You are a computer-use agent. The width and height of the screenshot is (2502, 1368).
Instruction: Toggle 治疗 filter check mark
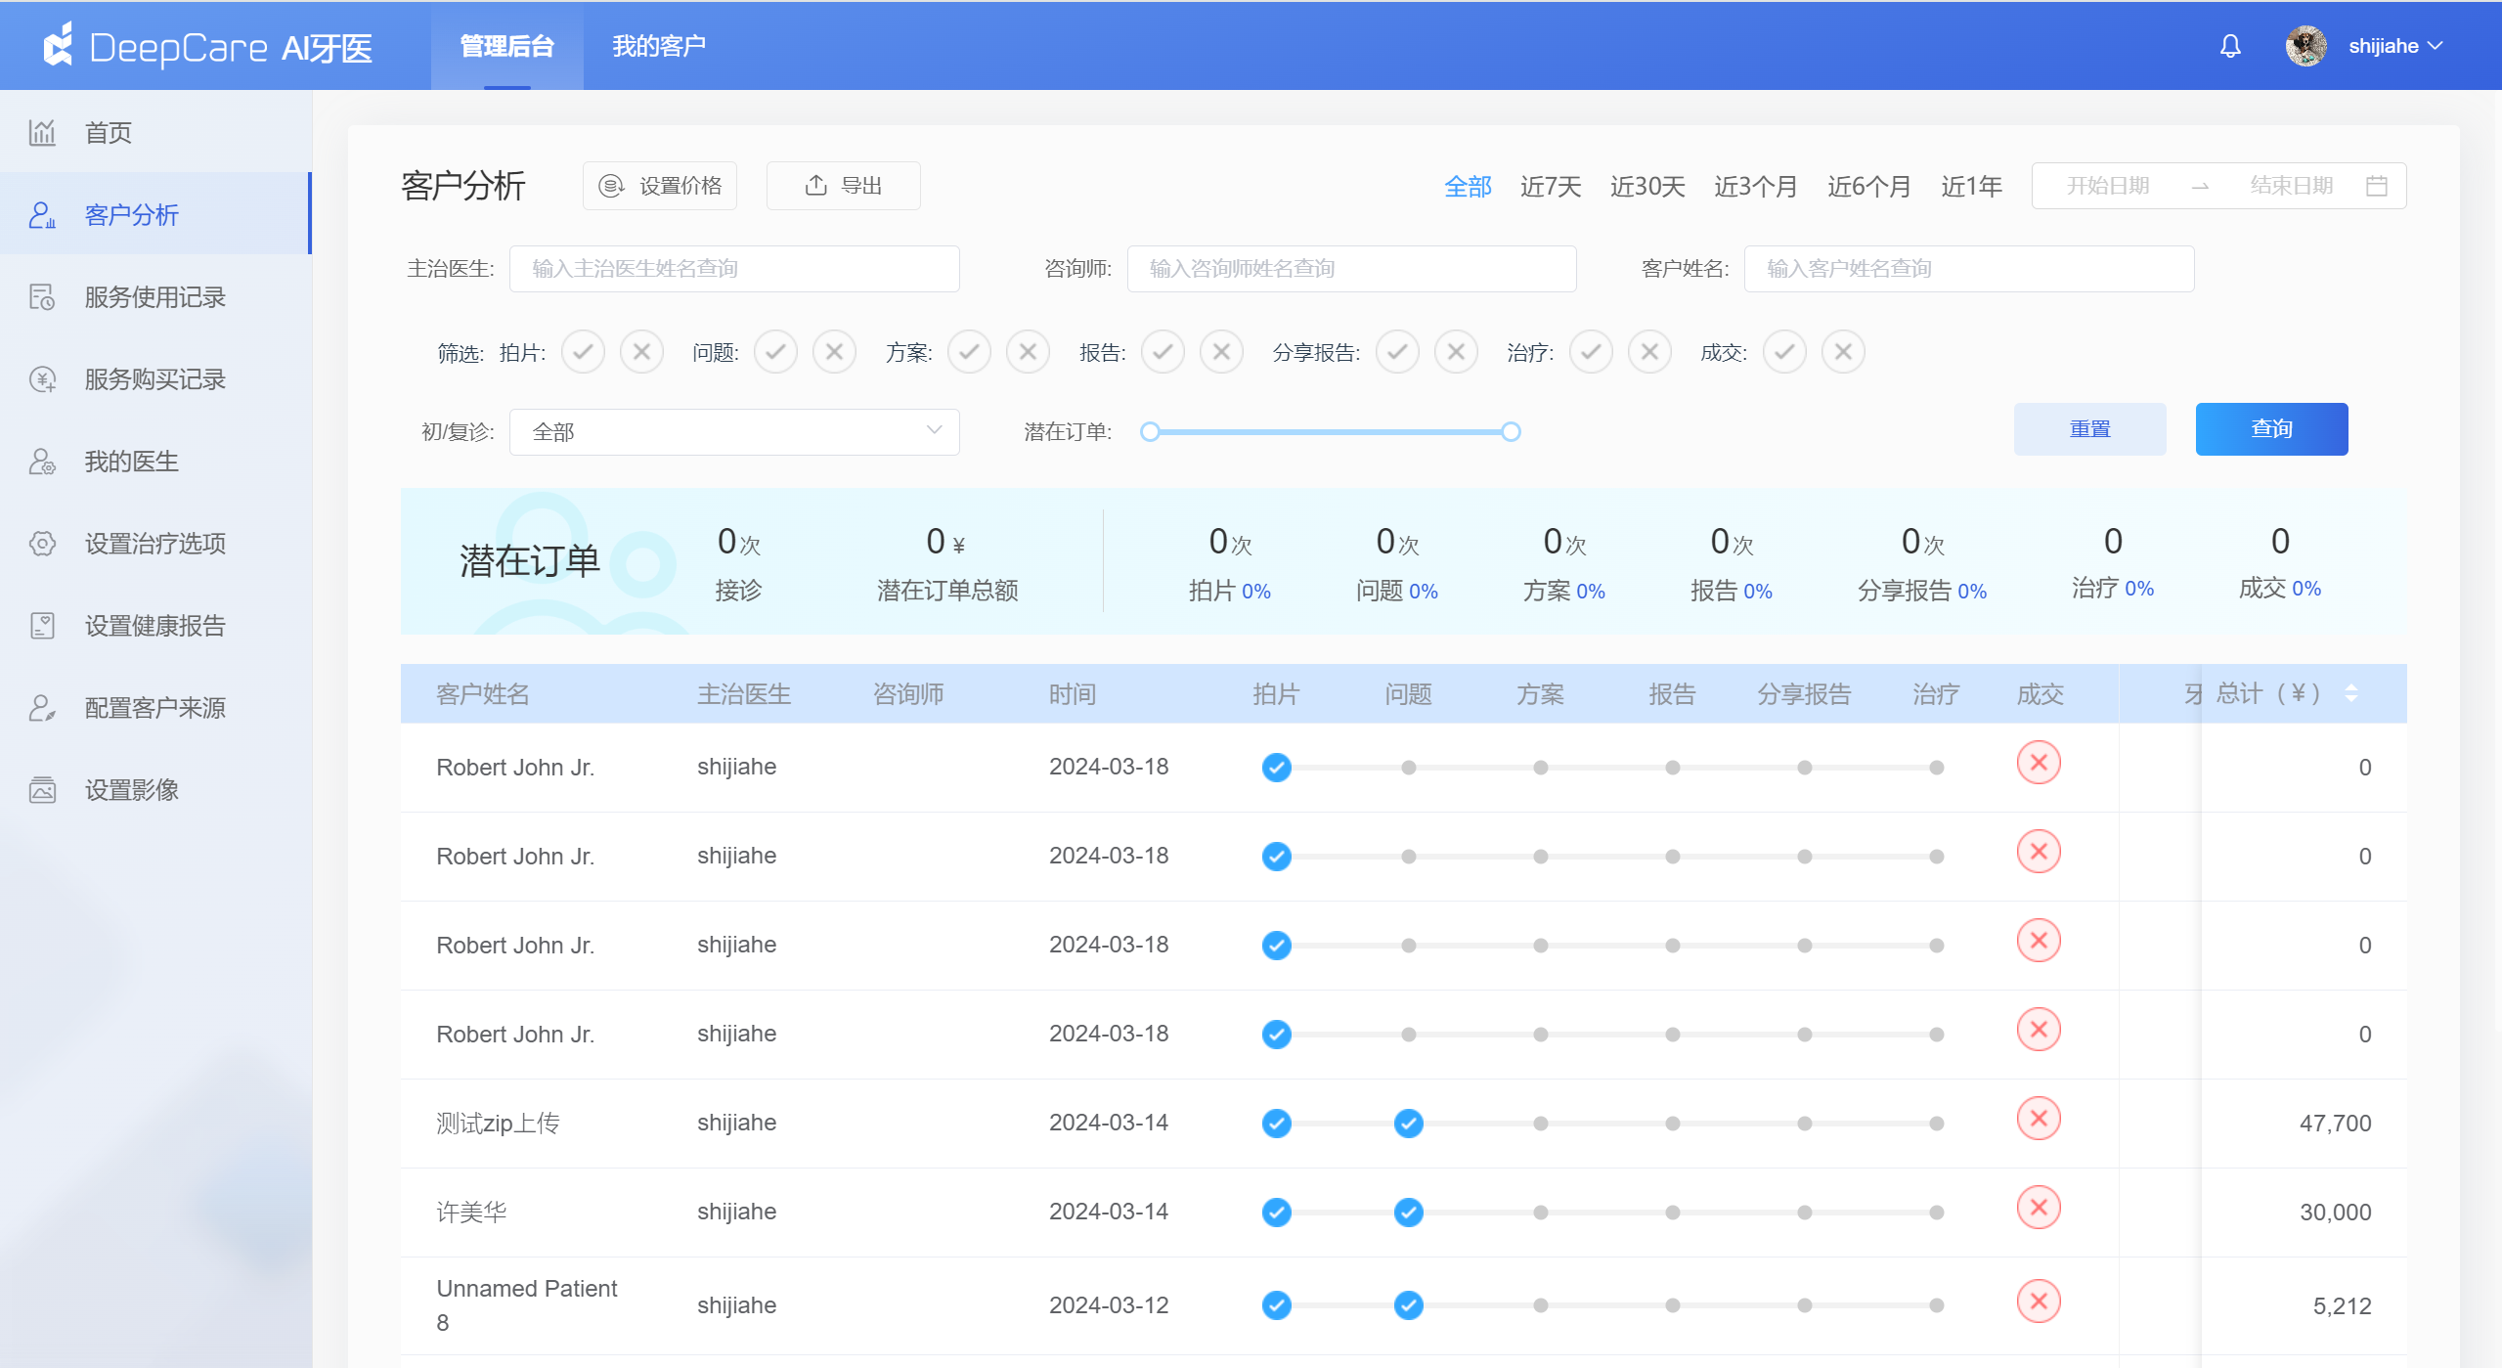tap(1591, 352)
